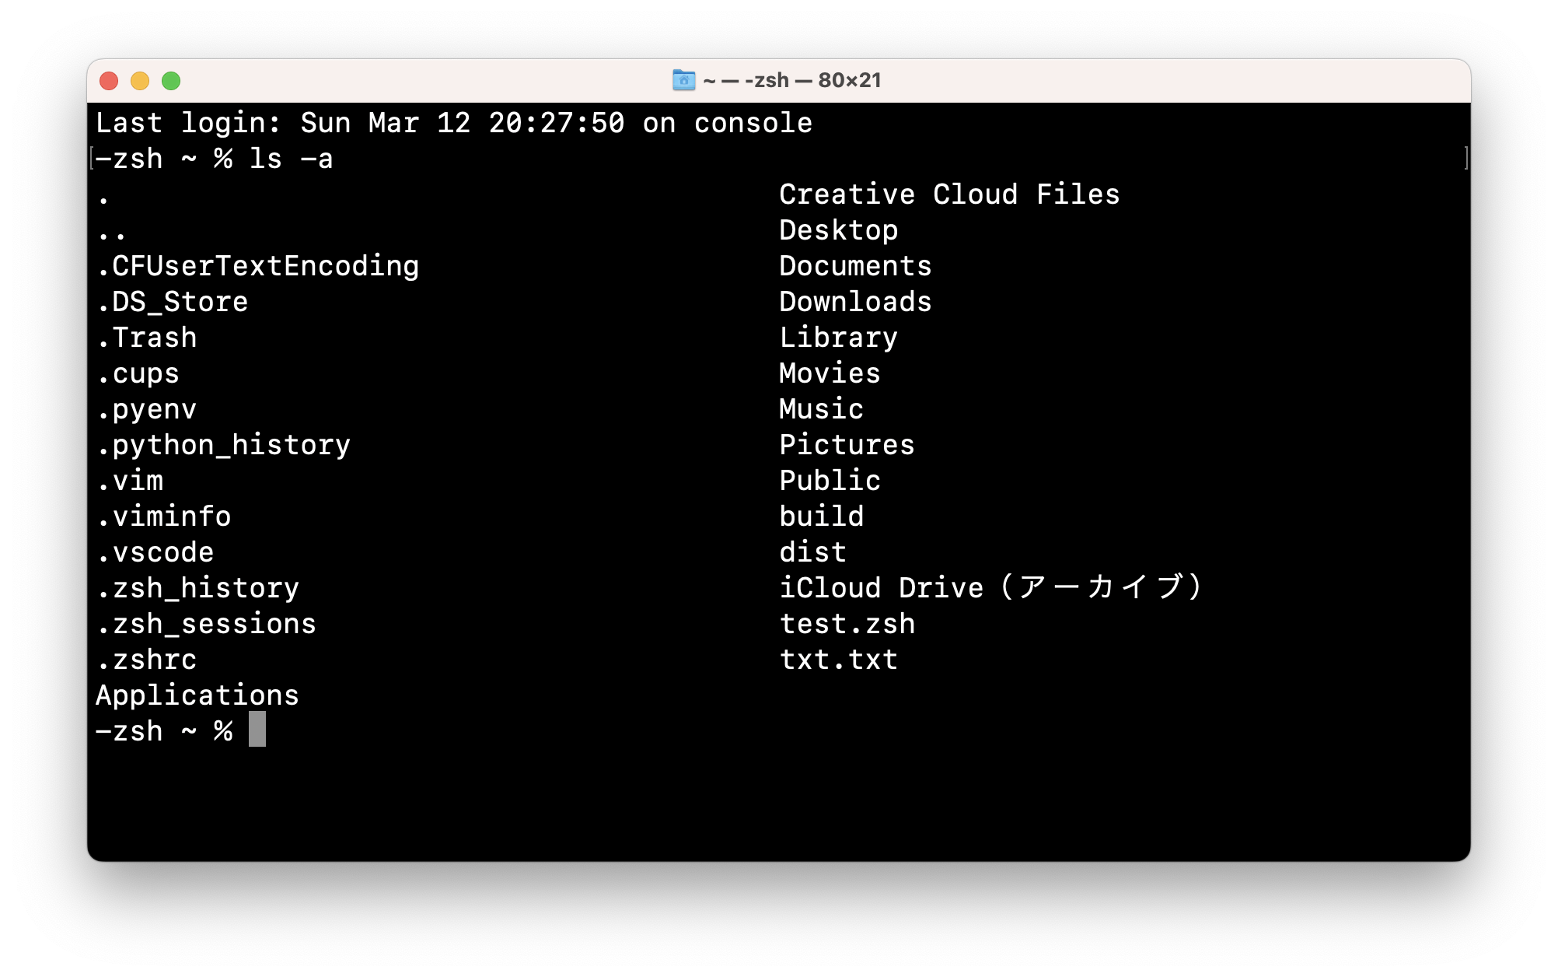Click the 'Pictures' entry
Image resolution: width=1558 pixels, height=977 pixels.
pos(847,445)
